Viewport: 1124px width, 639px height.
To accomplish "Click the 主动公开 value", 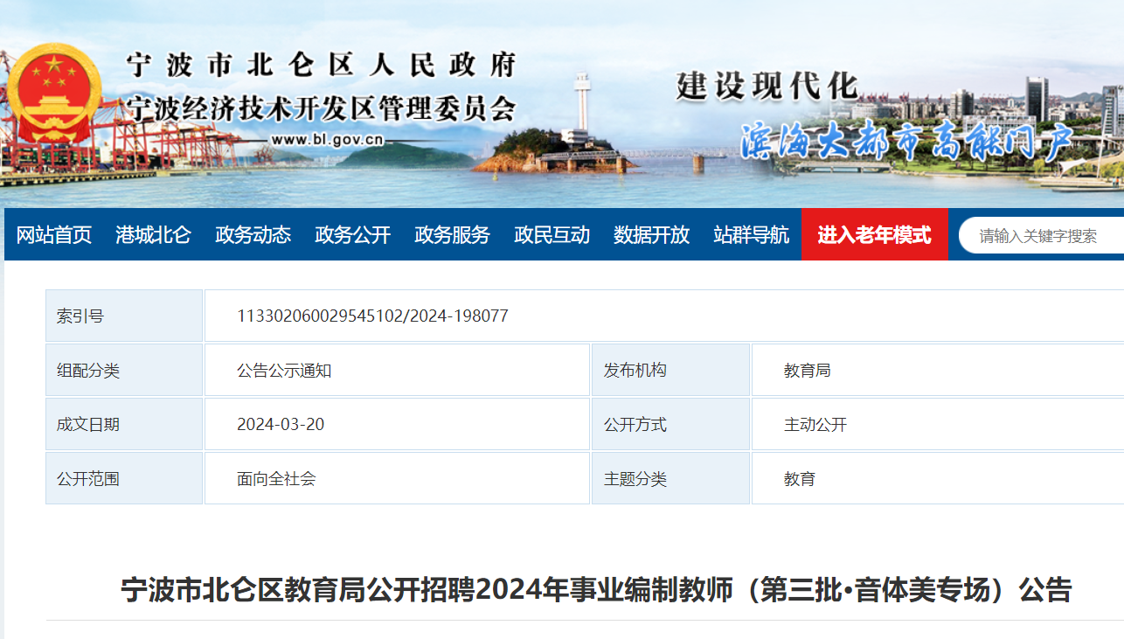I will tap(815, 425).
